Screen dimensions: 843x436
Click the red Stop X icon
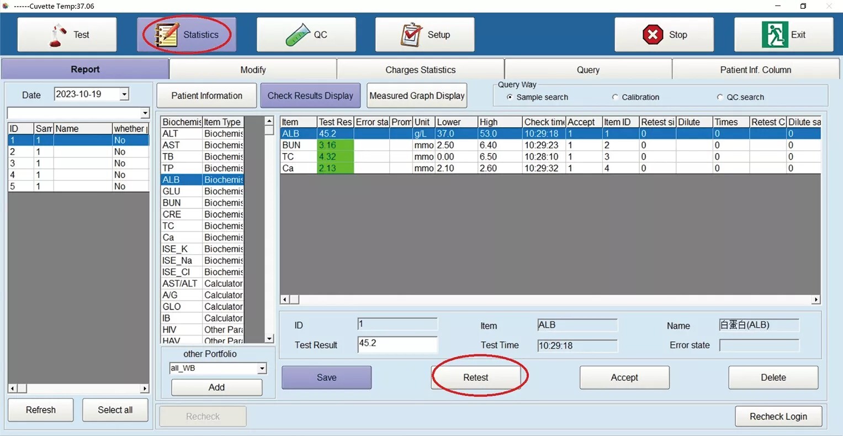pos(653,35)
